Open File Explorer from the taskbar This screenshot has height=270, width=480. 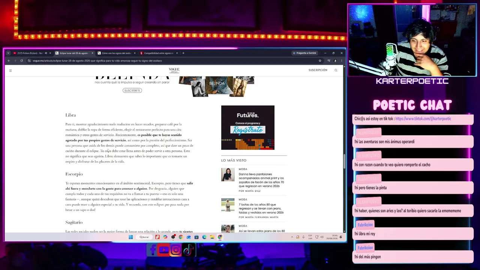click(212, 237)
